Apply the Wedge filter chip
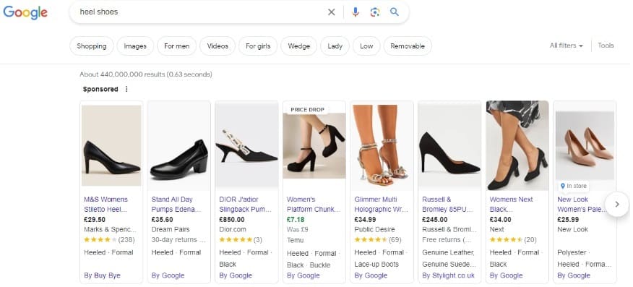Image resolution: width=633 pixels, height=287 pixels. pos(299,46)
